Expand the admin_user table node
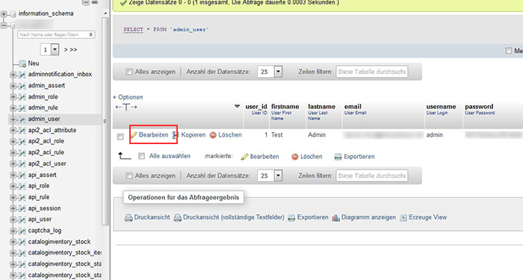523x280 pixels. [x=13, y=119]
